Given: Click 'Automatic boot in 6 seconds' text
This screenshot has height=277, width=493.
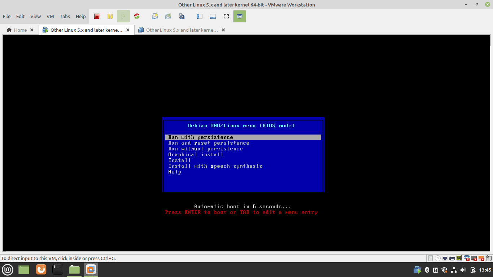Looking at the screenshot, I should (x=243, y=207).
